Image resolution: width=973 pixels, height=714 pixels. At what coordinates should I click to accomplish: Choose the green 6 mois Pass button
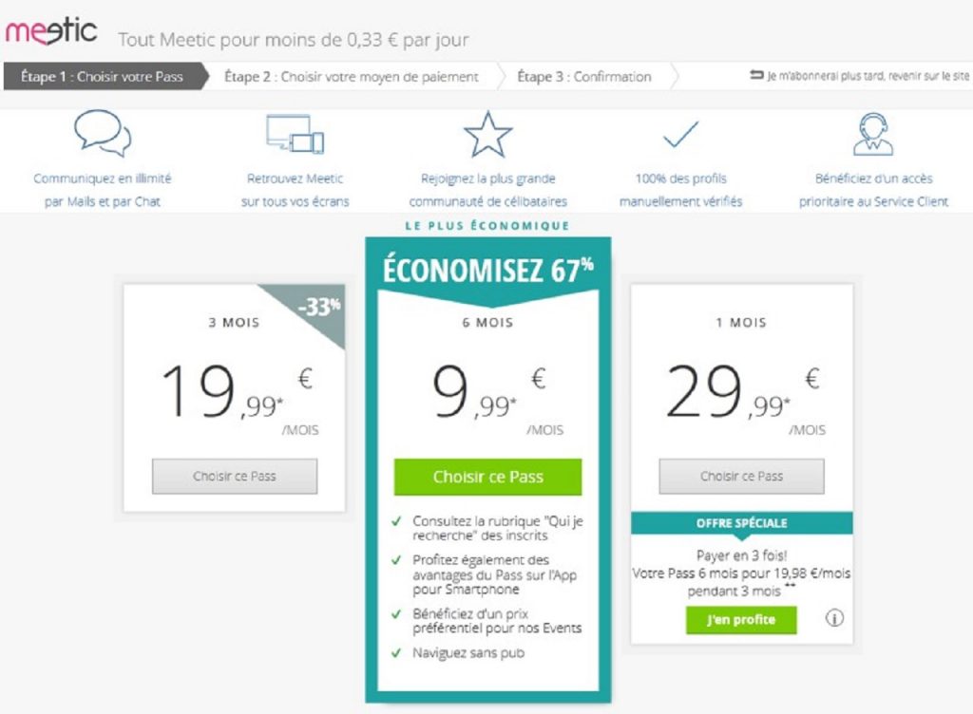tap(487, 477)
